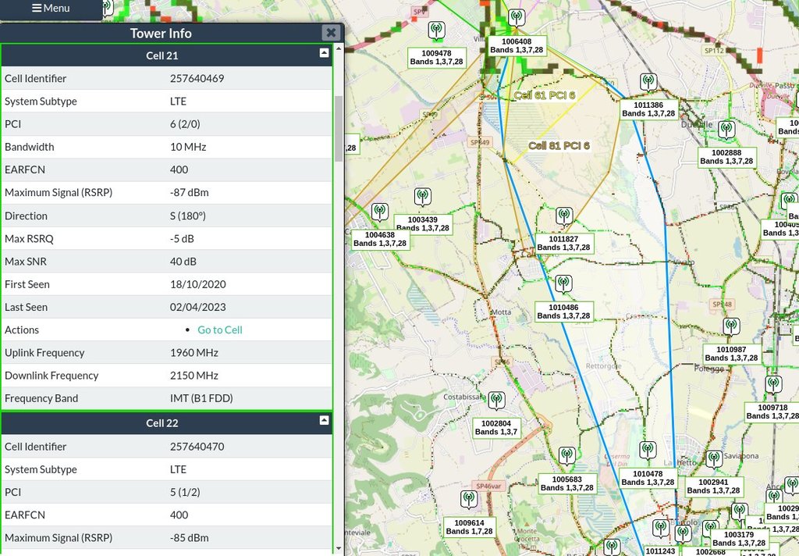The image size is (799, 556).
Task: Close the Tower Info panel
Action: click(x=331, y=33)
